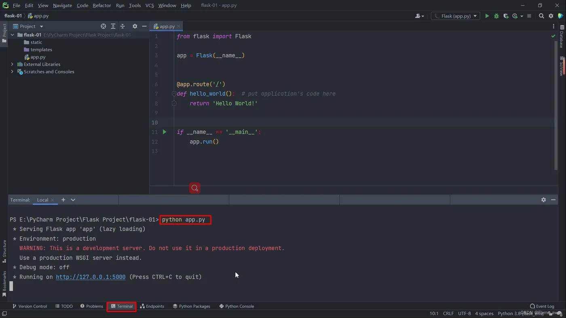Open the Refactor menu
Viewport: 566px width, 318px height.
click(x=101, y=5)
